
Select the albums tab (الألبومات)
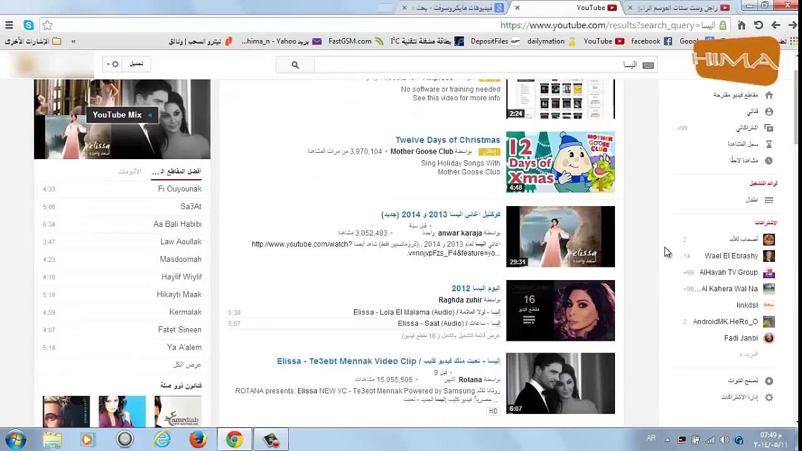pyautogui.click(x=129, y=172)
